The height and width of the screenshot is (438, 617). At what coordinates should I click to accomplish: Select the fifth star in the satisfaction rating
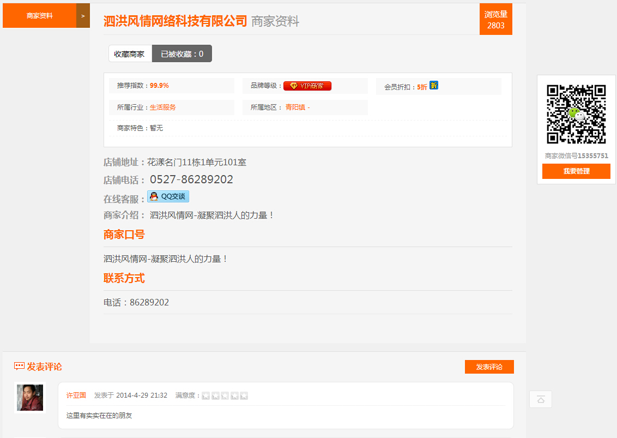[244, 395]
